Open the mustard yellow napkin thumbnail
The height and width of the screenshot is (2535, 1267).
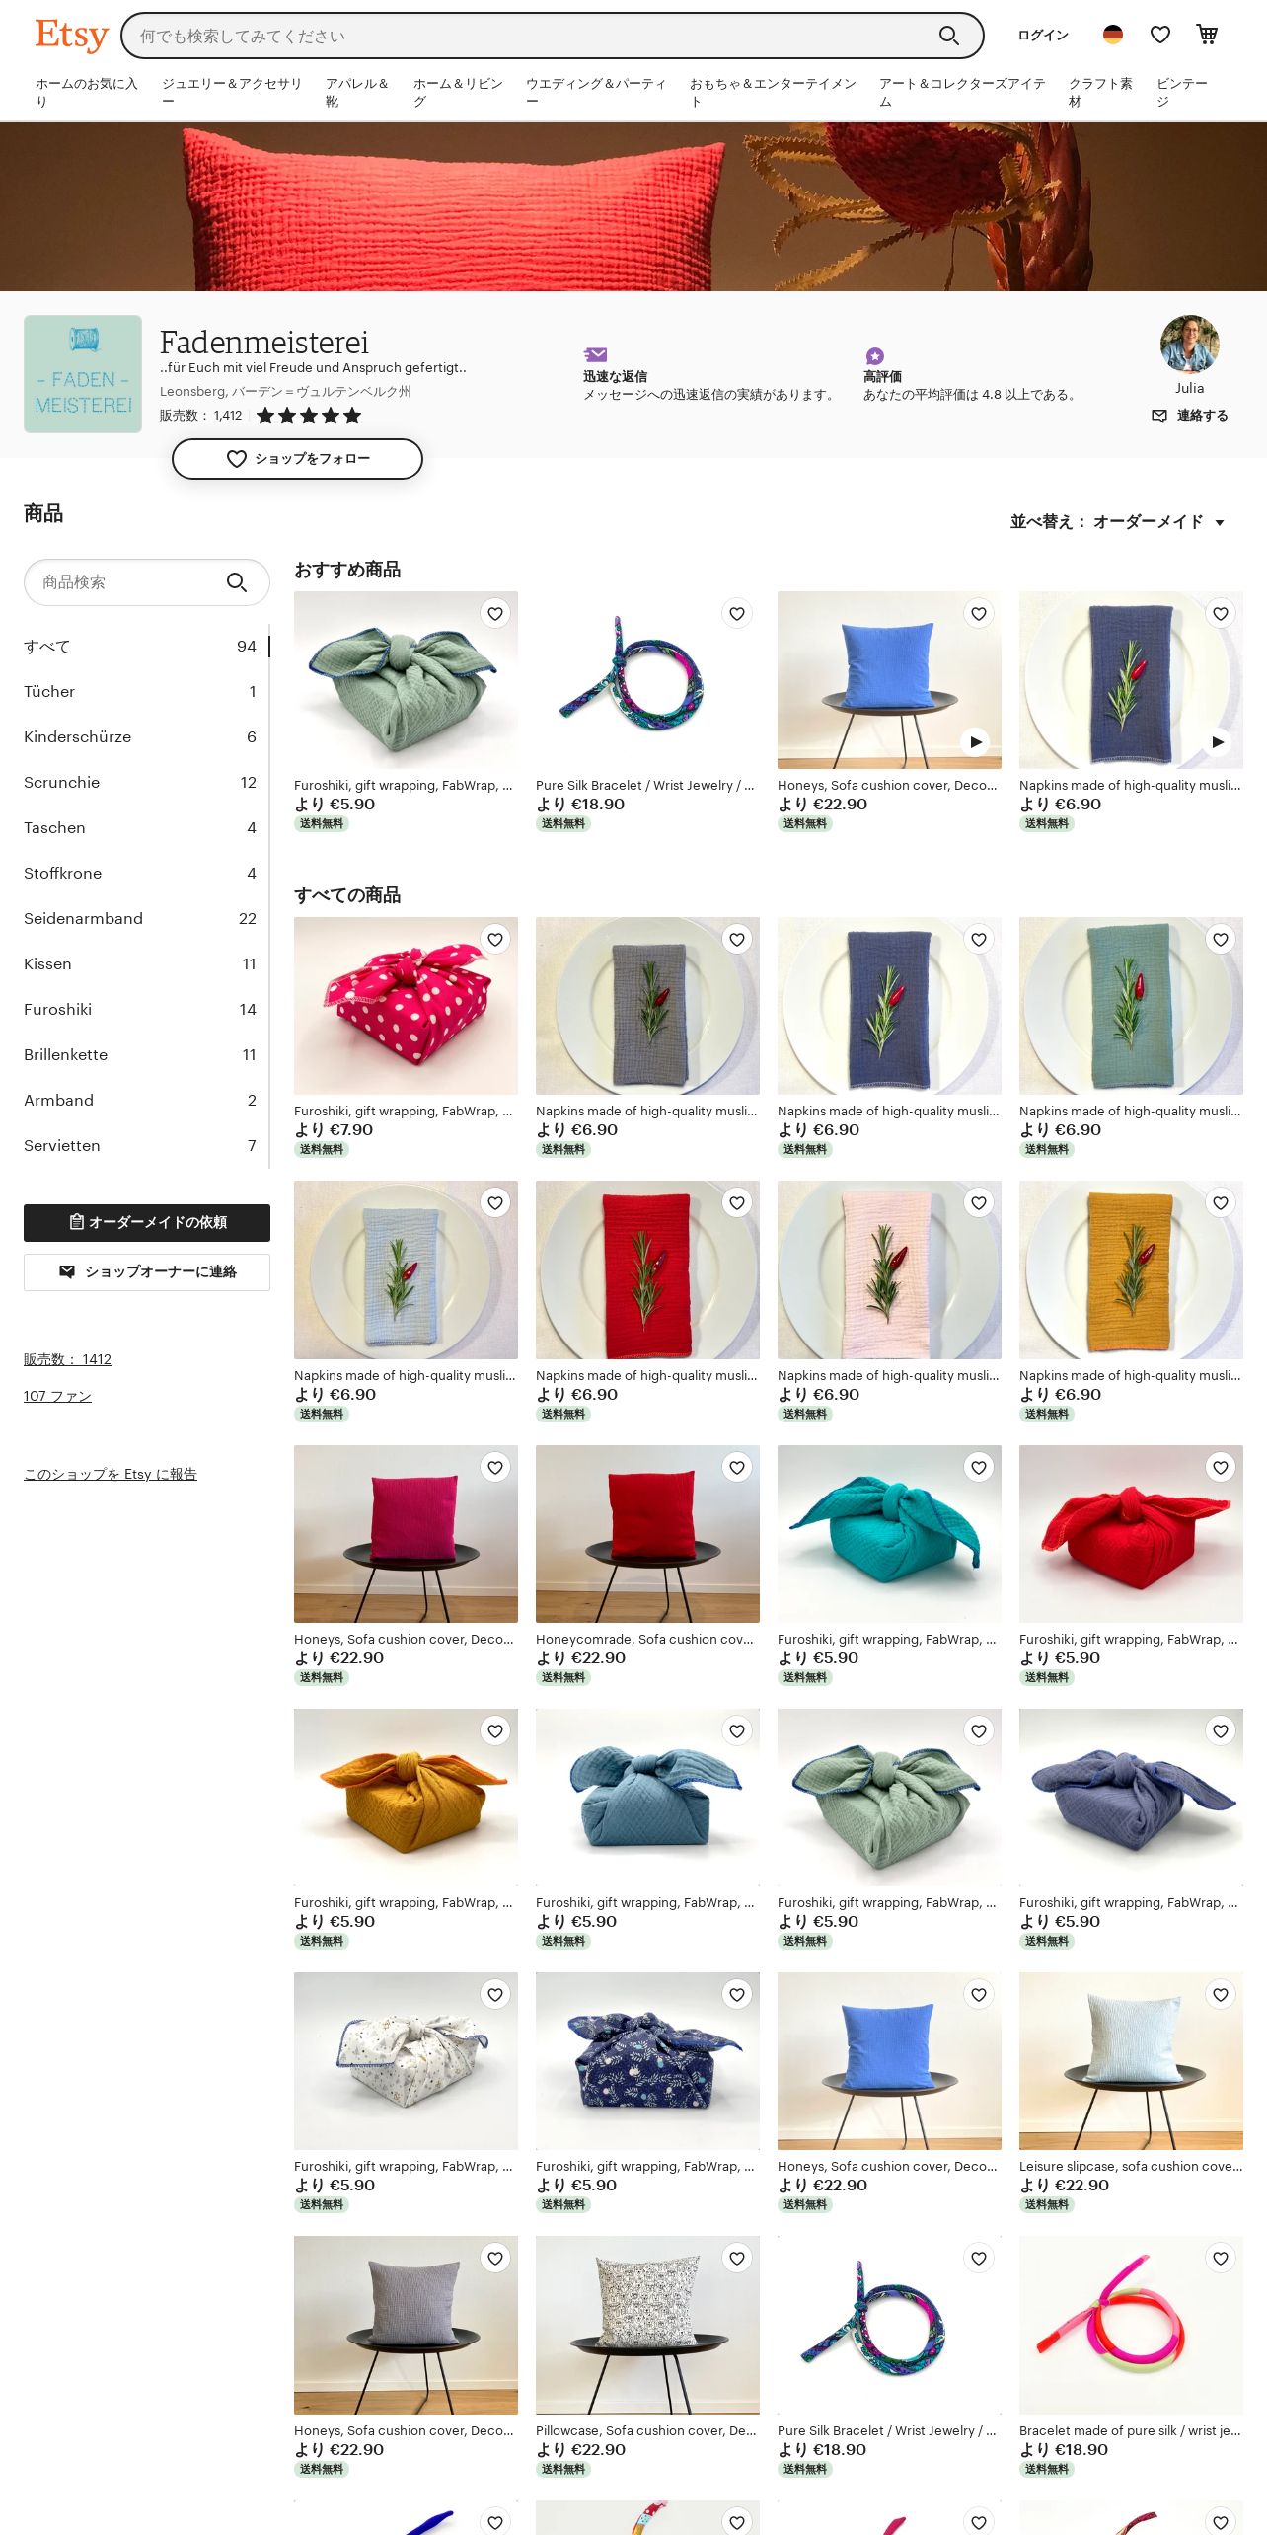(x=1131, y=1270)
